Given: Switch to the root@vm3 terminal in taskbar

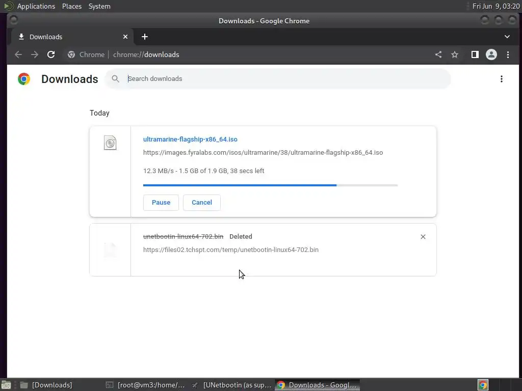Looking at the screenshot, I should click(146, 385).
